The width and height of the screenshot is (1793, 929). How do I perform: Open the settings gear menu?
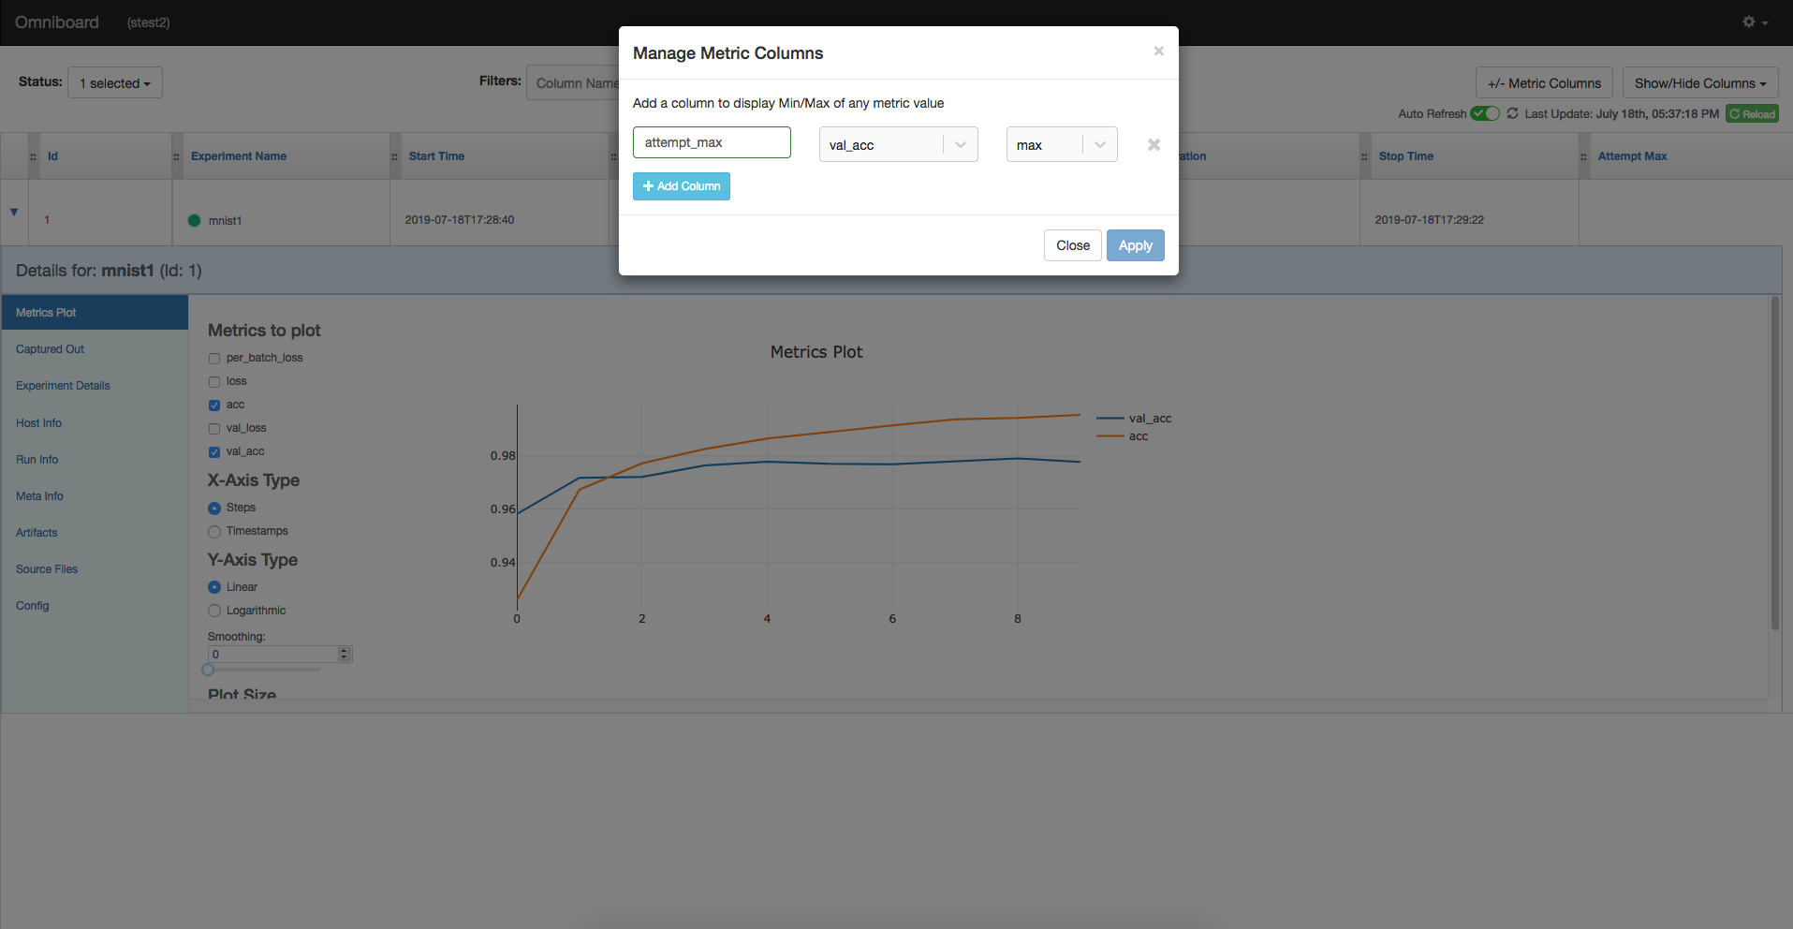pos(1755,22)
